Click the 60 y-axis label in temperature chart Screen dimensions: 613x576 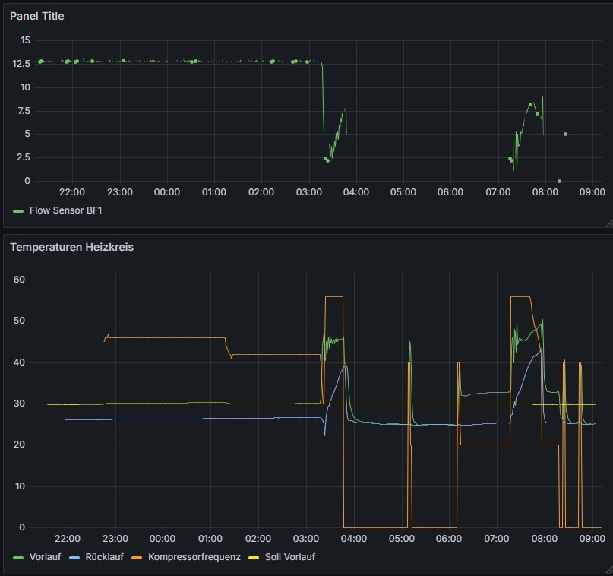(x=21, y=280)
